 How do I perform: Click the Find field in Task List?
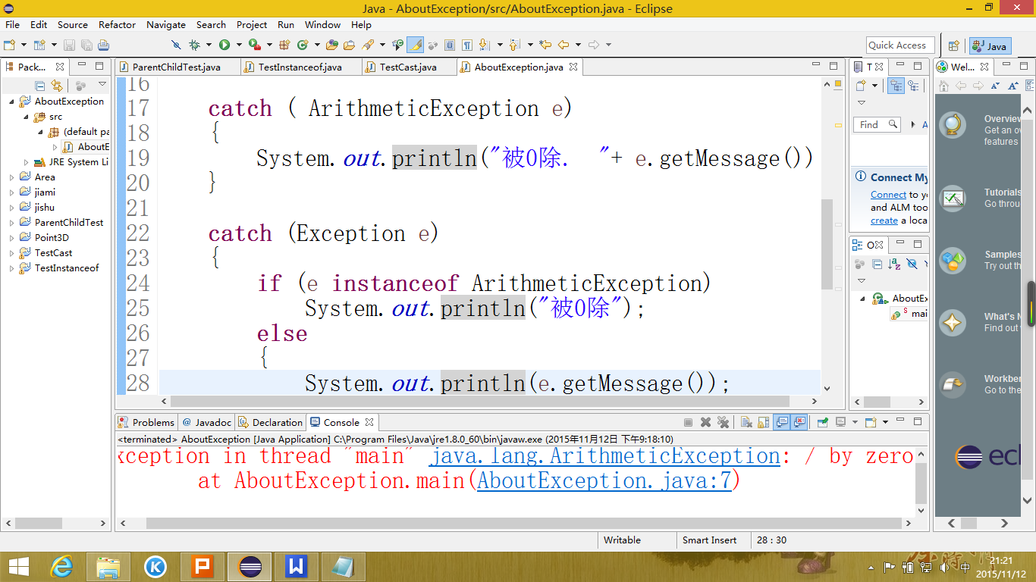[x=877, y=124]
